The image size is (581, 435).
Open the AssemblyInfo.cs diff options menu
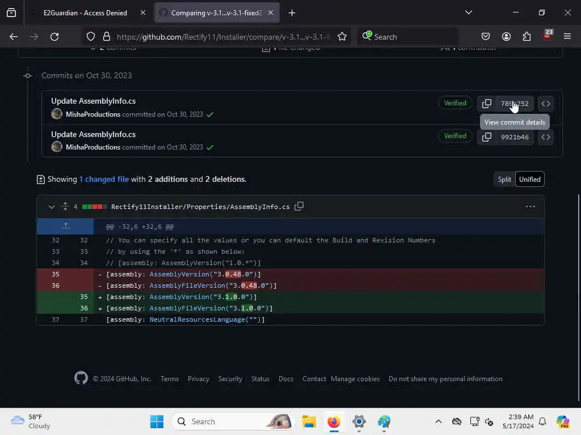point(531,206)
